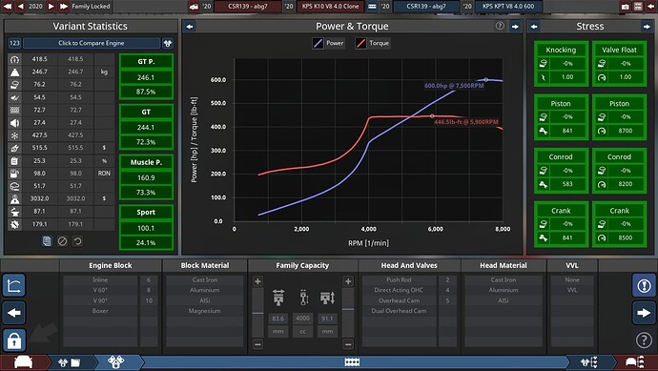
Task: Go to next step arrow button
Action: (x=644, y=313)
